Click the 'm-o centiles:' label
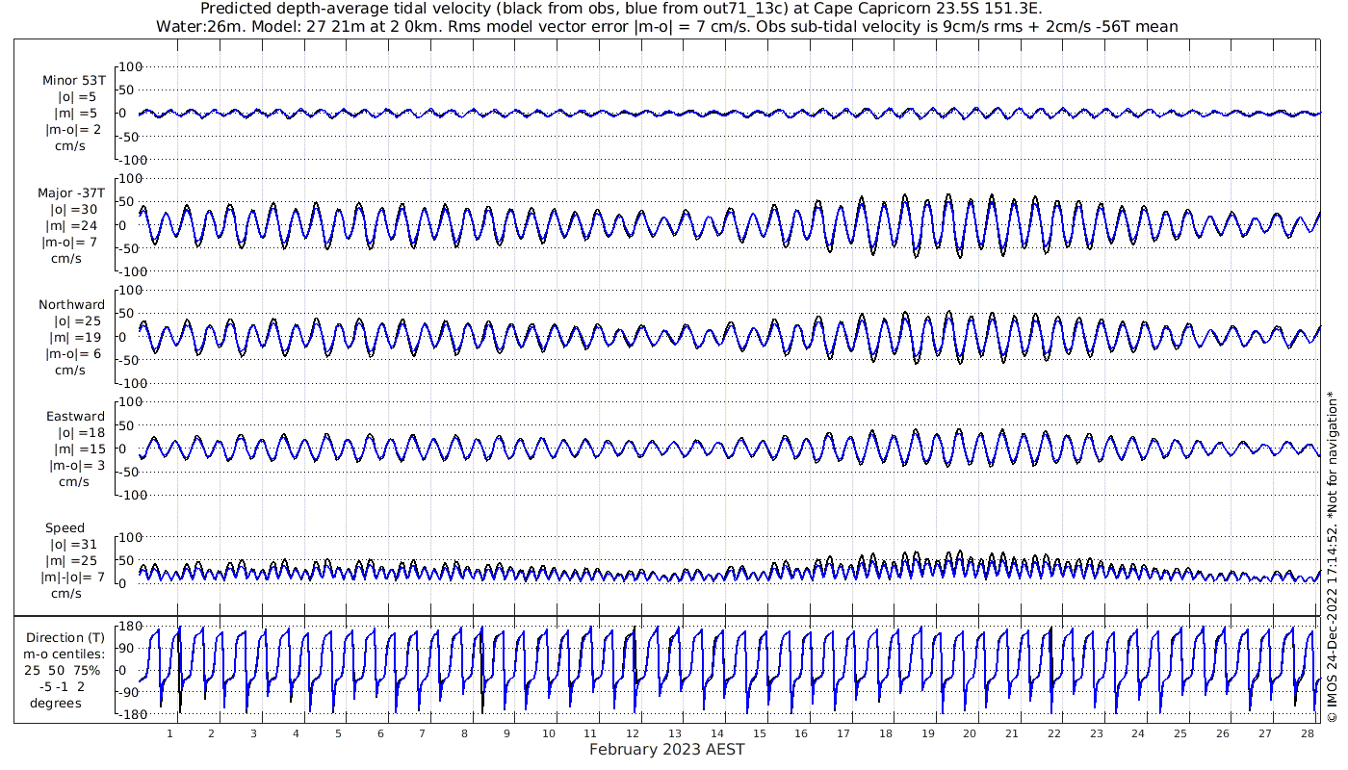Viewport: 1348px width, 770px height. pos(64,654)
